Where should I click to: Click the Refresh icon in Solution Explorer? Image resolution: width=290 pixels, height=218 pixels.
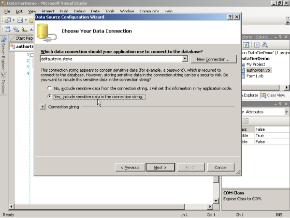246,45
